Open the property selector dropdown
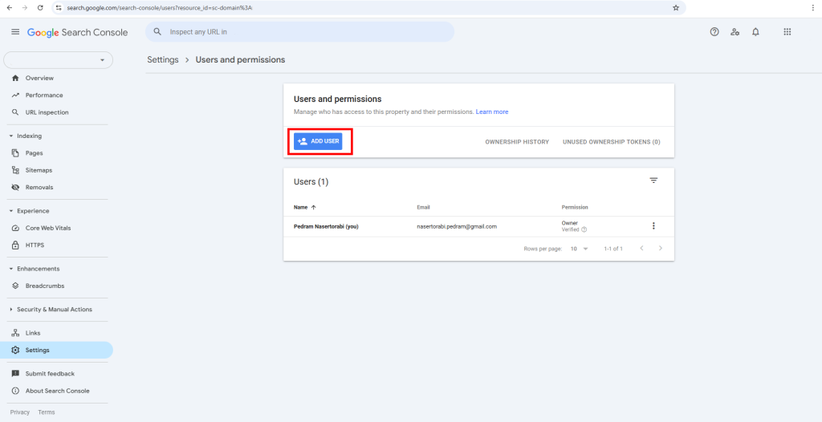This screenshot has height=422, width=822. 59,60
